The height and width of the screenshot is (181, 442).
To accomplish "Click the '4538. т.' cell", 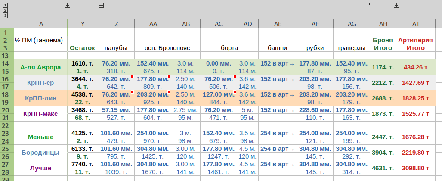I will 83,94.
